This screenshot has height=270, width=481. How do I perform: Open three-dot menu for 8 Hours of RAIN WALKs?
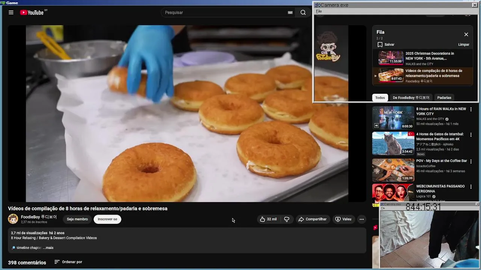tap(471, 109)
